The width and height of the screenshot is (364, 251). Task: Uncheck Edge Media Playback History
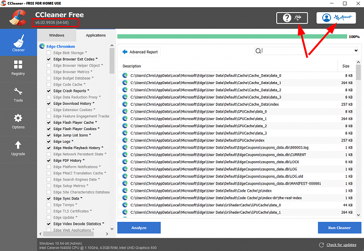pyautogui.click(x=49, y=148)
